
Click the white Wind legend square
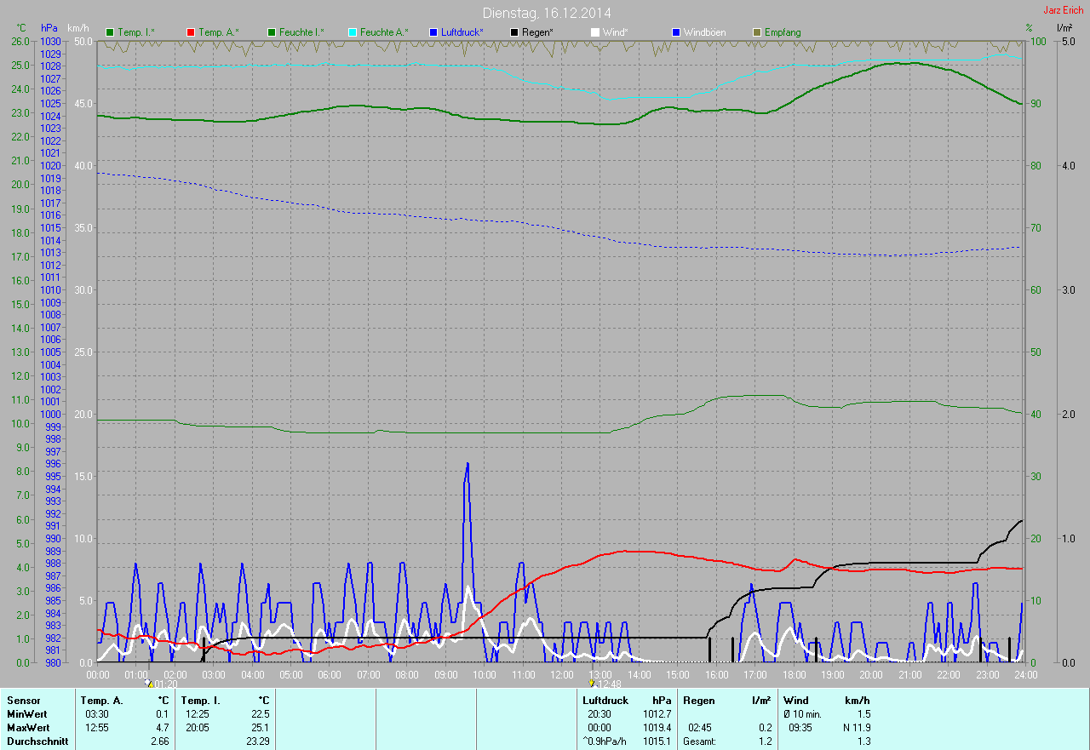pyautogui.click(x=595, y=32)
